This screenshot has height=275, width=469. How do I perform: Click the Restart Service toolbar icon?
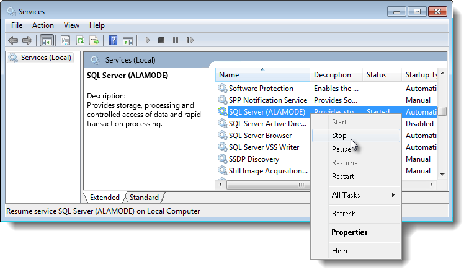tap(190, 40)
